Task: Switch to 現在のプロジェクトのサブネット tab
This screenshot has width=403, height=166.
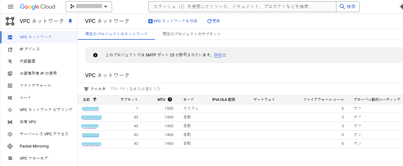Action: click(192, 34)
